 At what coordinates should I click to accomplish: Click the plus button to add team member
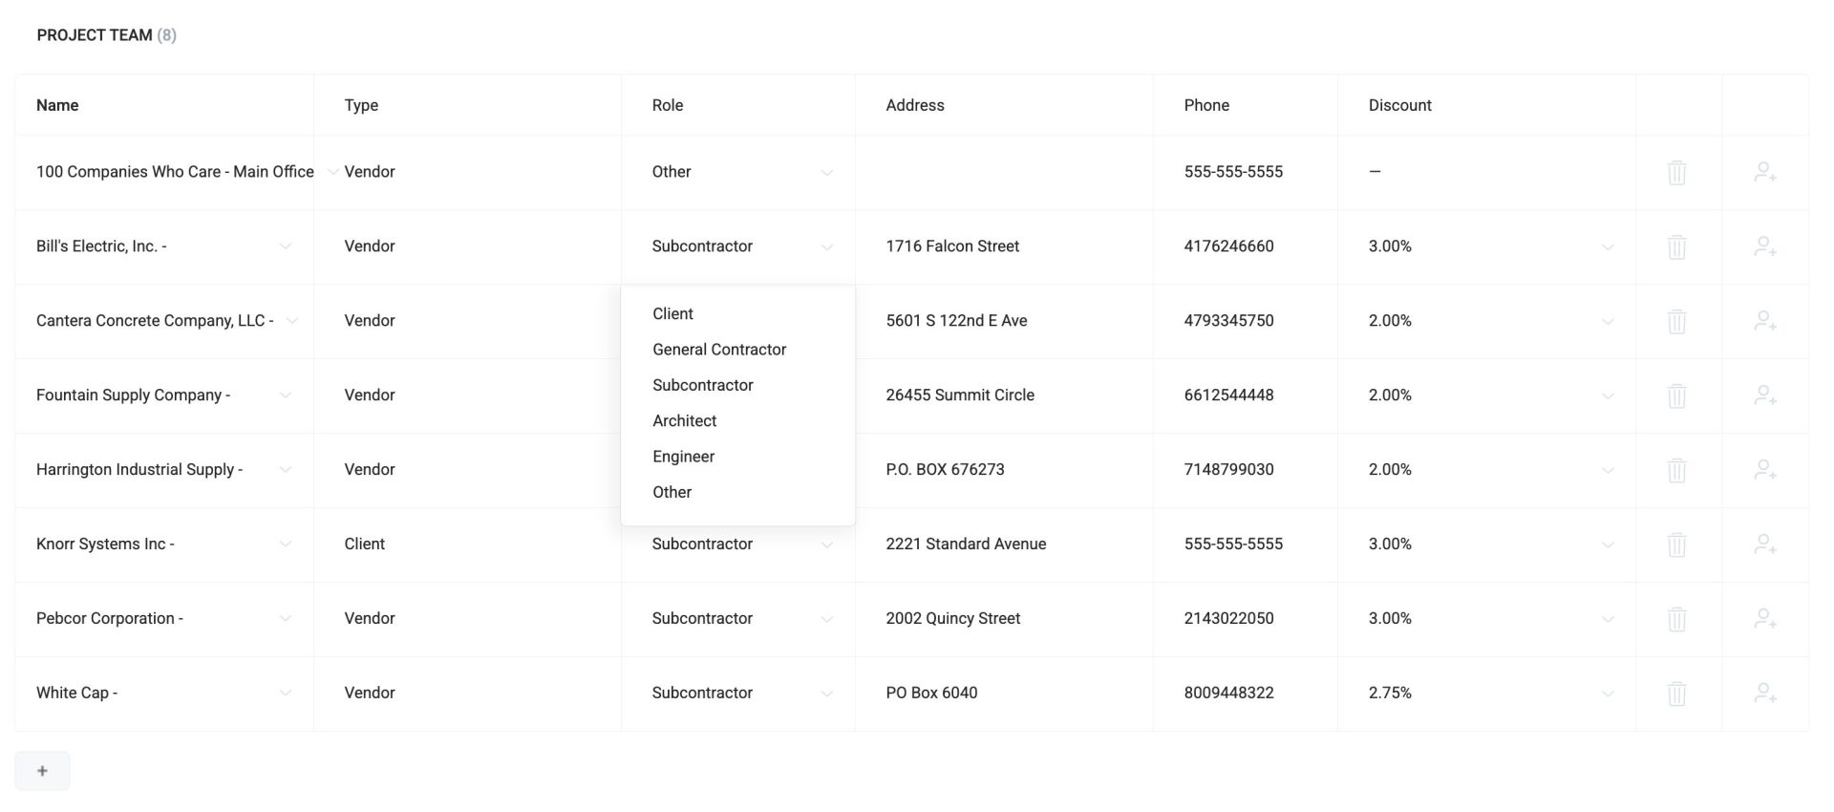click(42, 771)
